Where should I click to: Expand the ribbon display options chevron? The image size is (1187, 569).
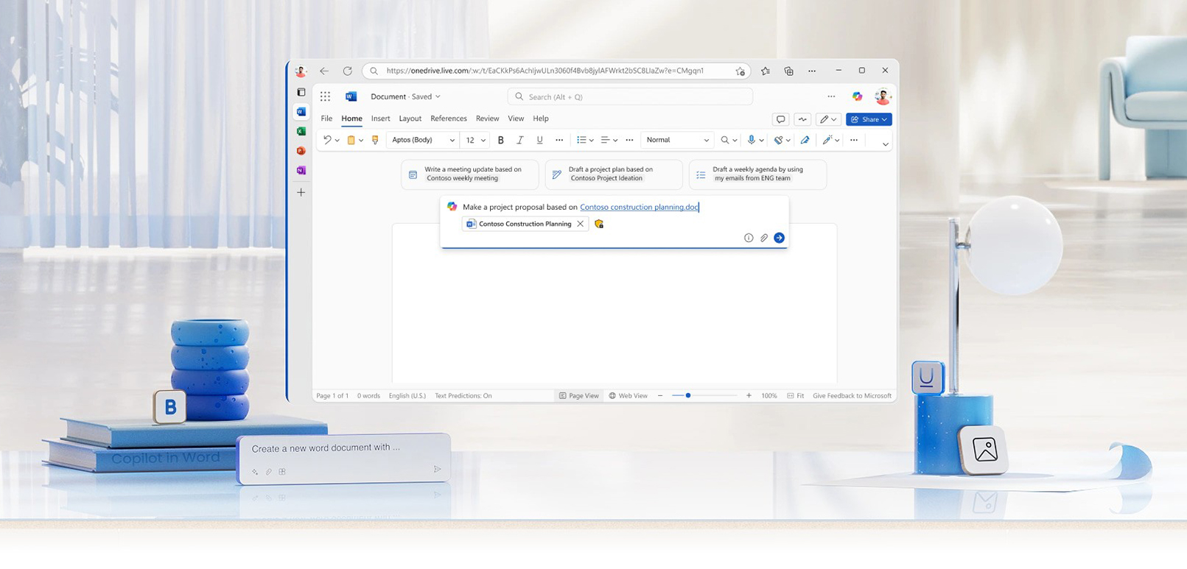(885, 144)
